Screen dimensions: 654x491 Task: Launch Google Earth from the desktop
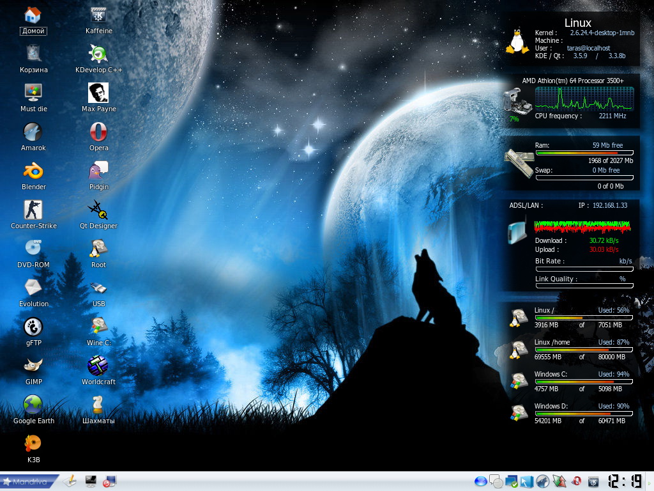tap(34, 405)
